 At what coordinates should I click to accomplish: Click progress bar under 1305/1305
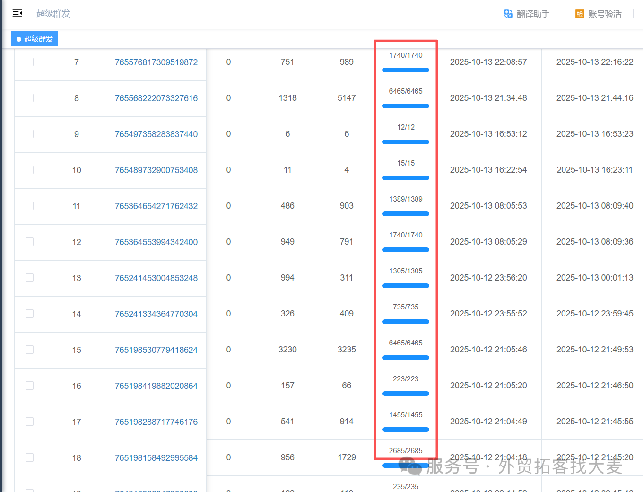click(406, 286)
